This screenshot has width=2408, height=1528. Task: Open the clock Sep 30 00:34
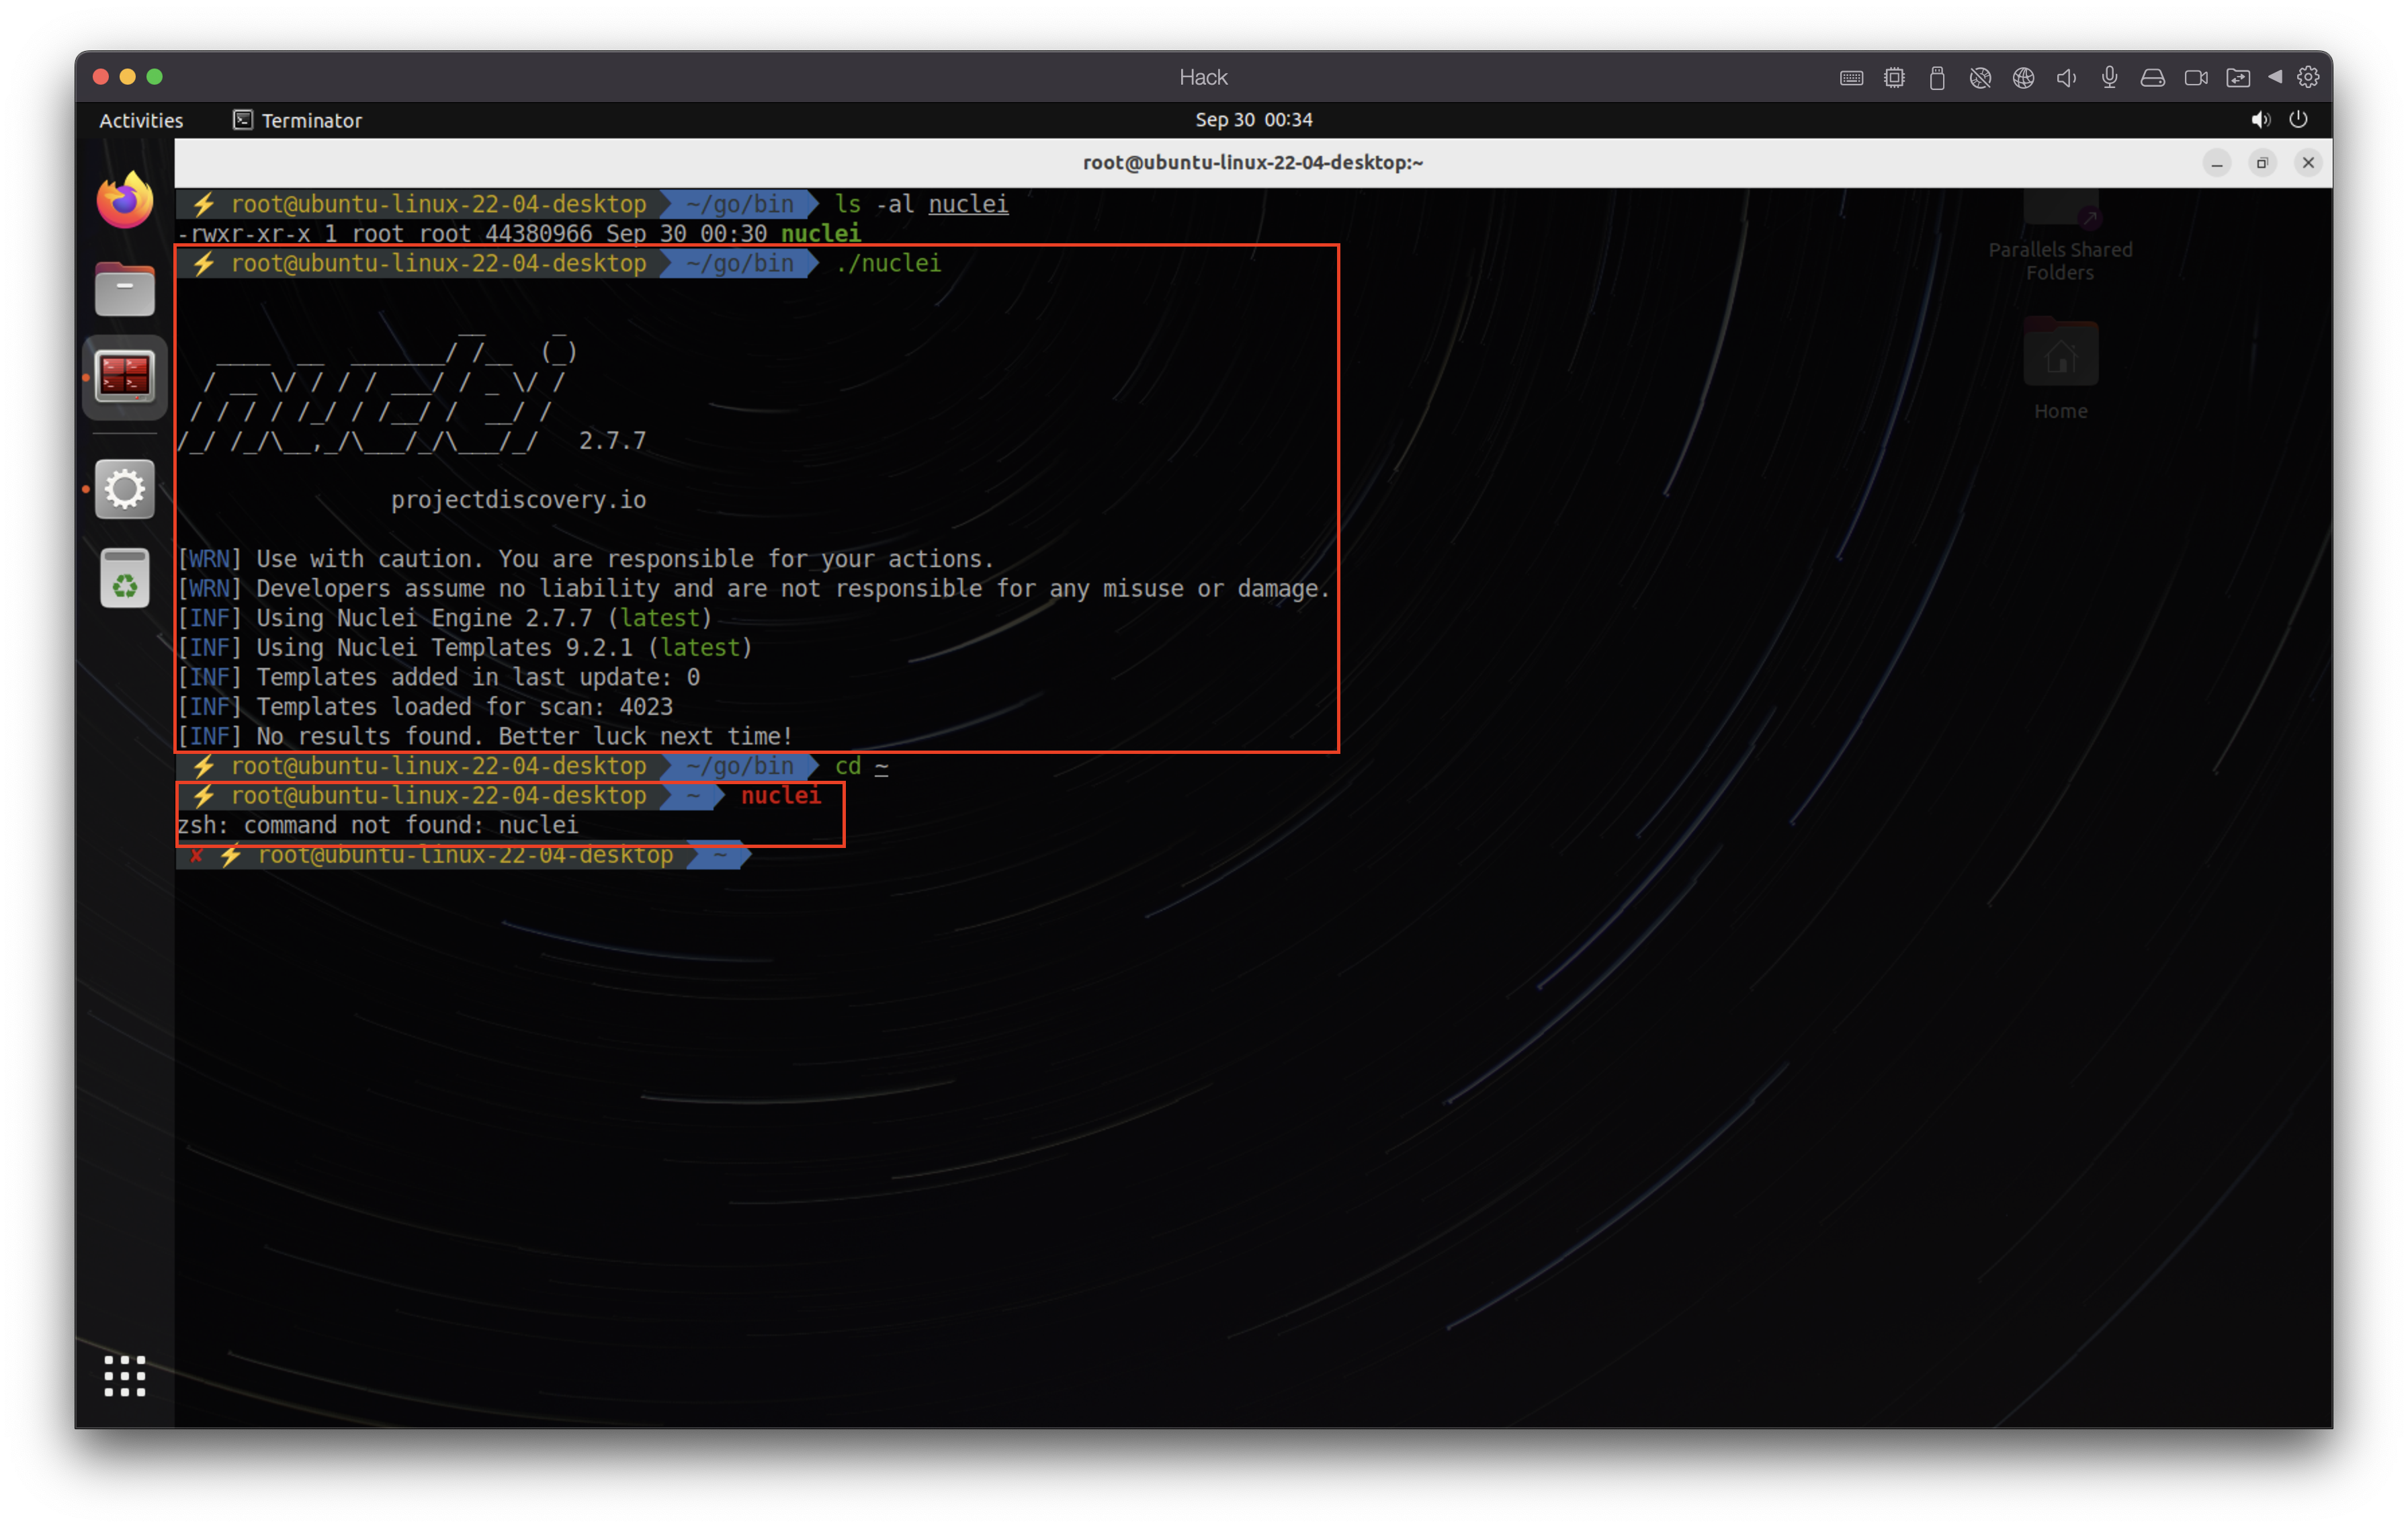(x=1253, y=119)
